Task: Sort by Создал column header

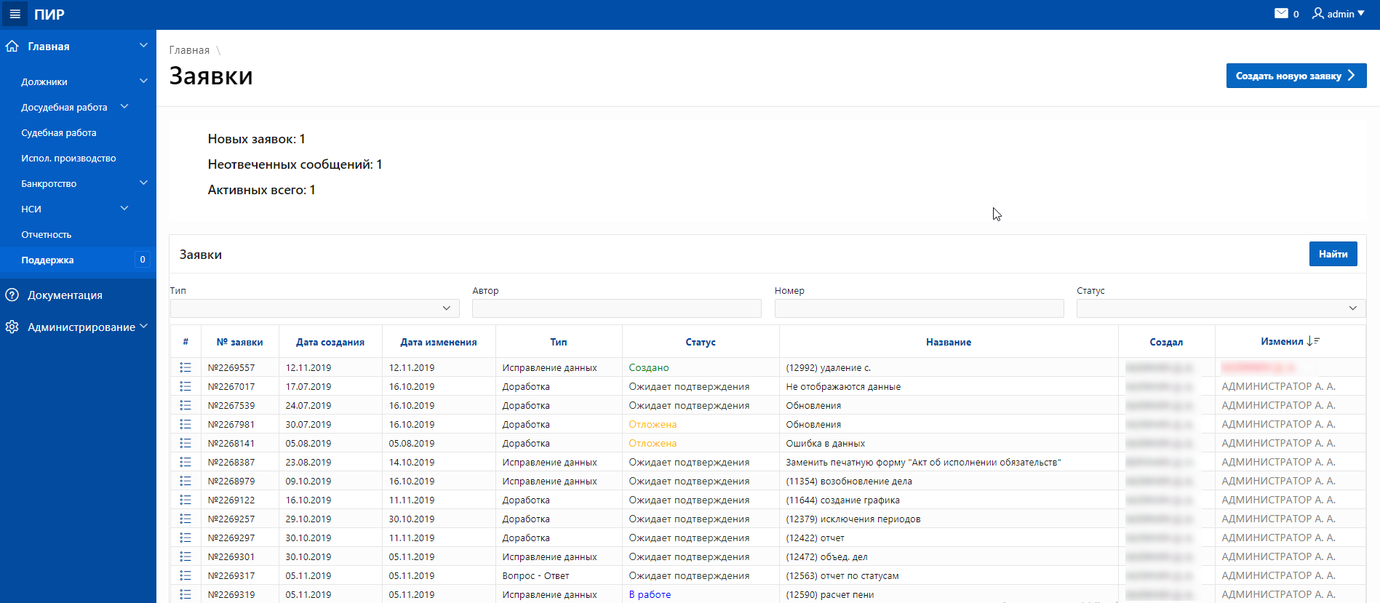Action: point(1166,342)
